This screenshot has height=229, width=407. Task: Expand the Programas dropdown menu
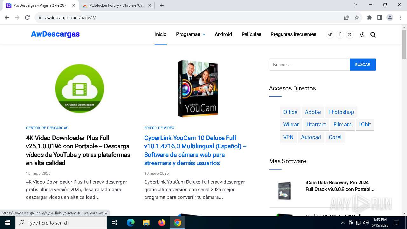click(191, 34)
